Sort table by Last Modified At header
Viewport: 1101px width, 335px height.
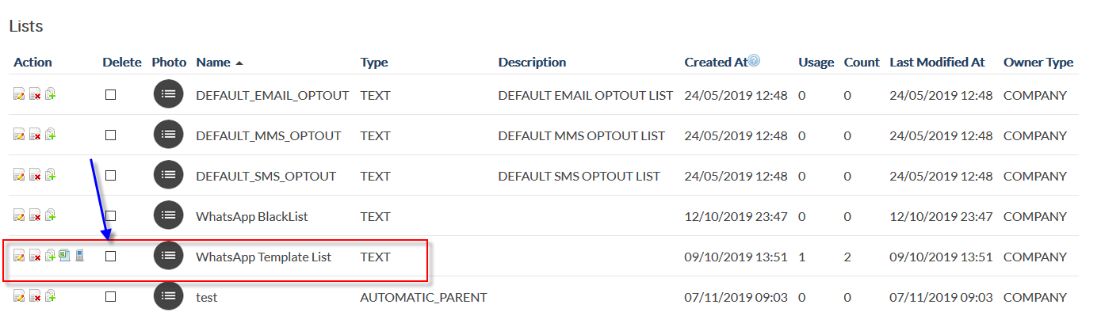point(937,62)
